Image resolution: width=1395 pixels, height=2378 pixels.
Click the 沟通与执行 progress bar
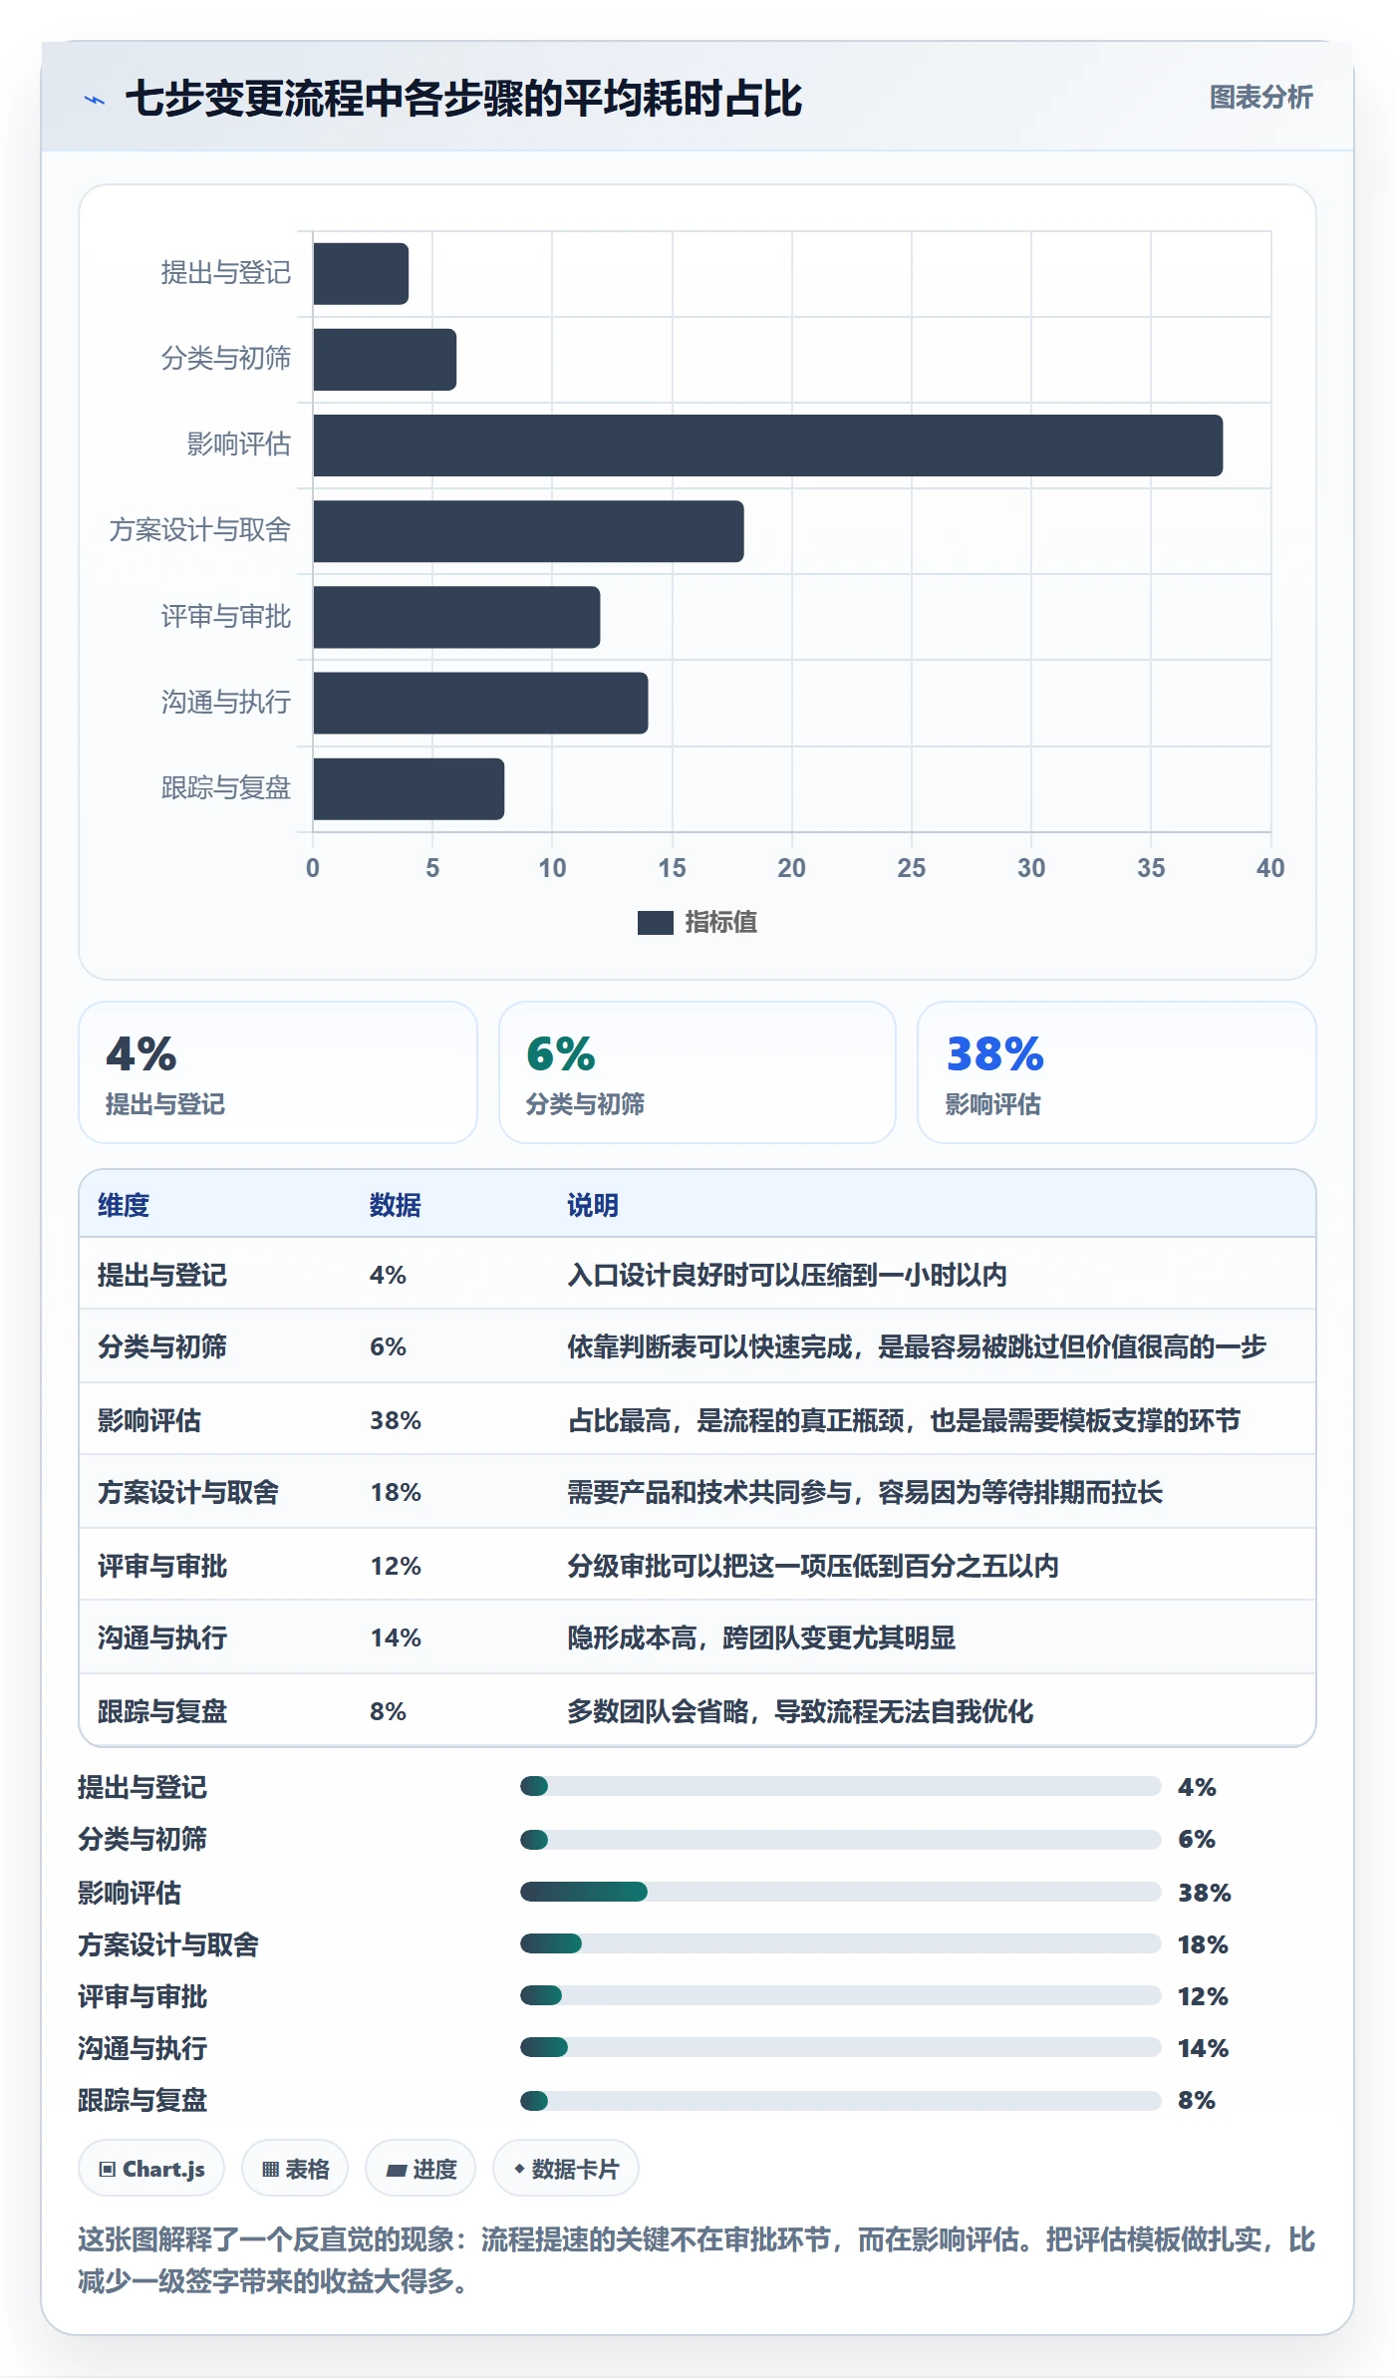[840, 2047]
